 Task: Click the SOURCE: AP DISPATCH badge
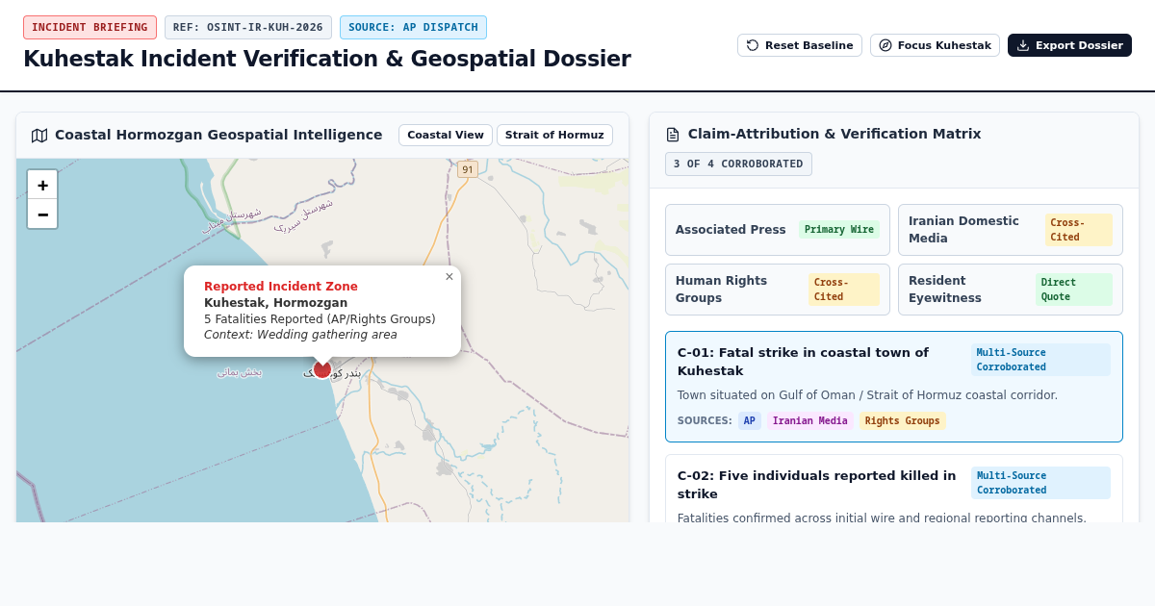[413, 27]
